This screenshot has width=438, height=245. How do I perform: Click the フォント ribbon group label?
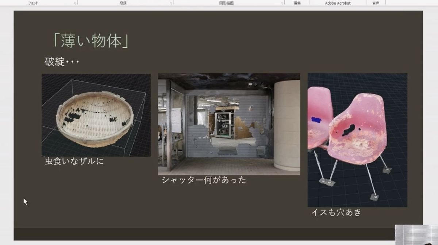(34, 3)
